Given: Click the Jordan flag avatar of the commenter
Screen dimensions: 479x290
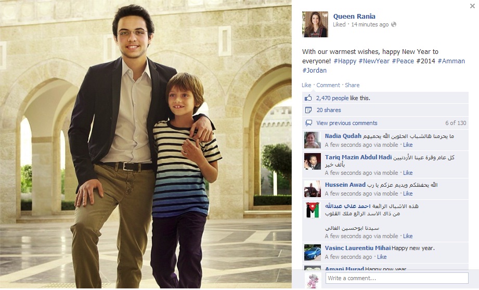Looking at the screenshot, I should coord(313,210).
